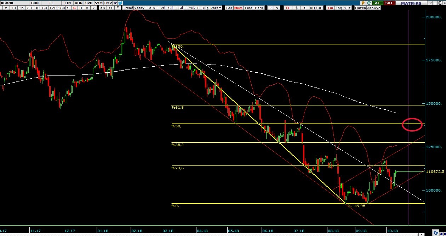The image size is (446, 236).
Task: Select the Yatay horizontal line tool
Action: pos(139,8)
